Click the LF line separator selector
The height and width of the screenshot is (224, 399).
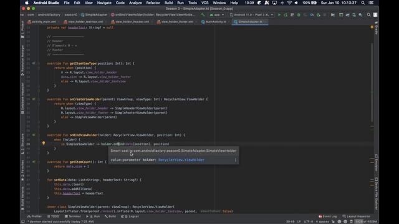(299, 222)
